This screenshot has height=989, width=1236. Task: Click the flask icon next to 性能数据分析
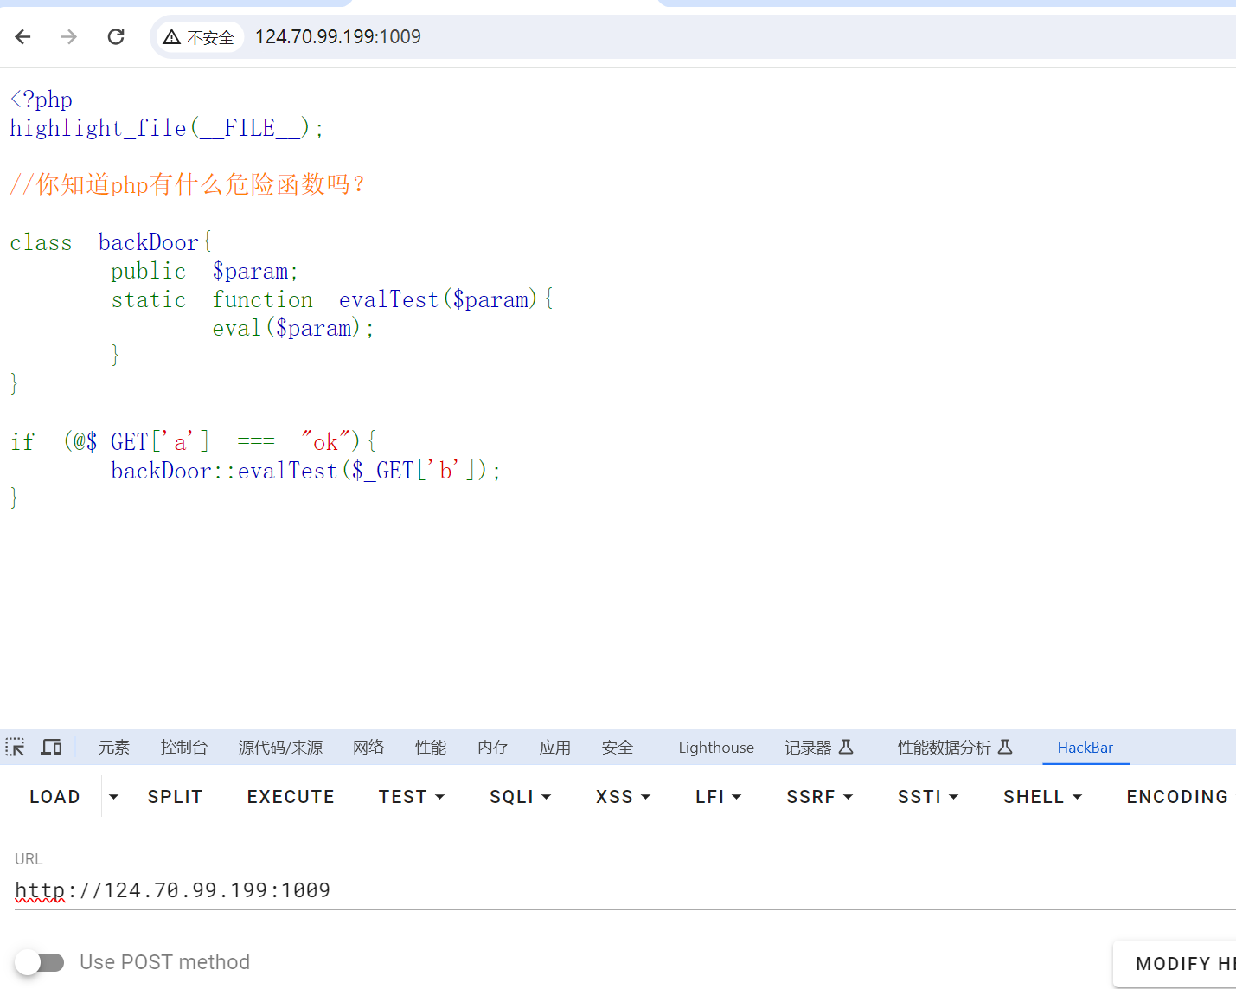pos(1004,747)
